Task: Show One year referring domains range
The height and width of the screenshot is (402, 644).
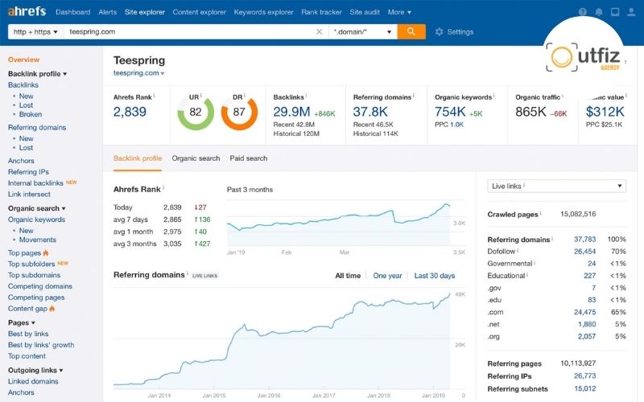Action: click(x=387, y=276)
